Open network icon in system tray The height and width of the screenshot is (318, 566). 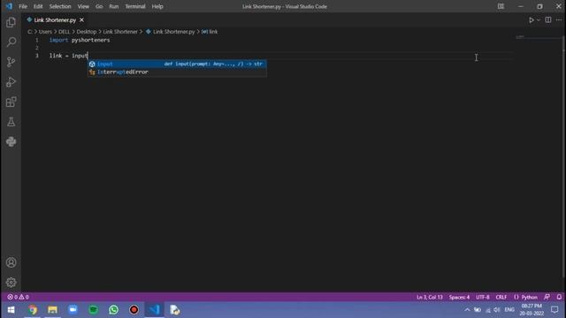[x=487, y=310]
